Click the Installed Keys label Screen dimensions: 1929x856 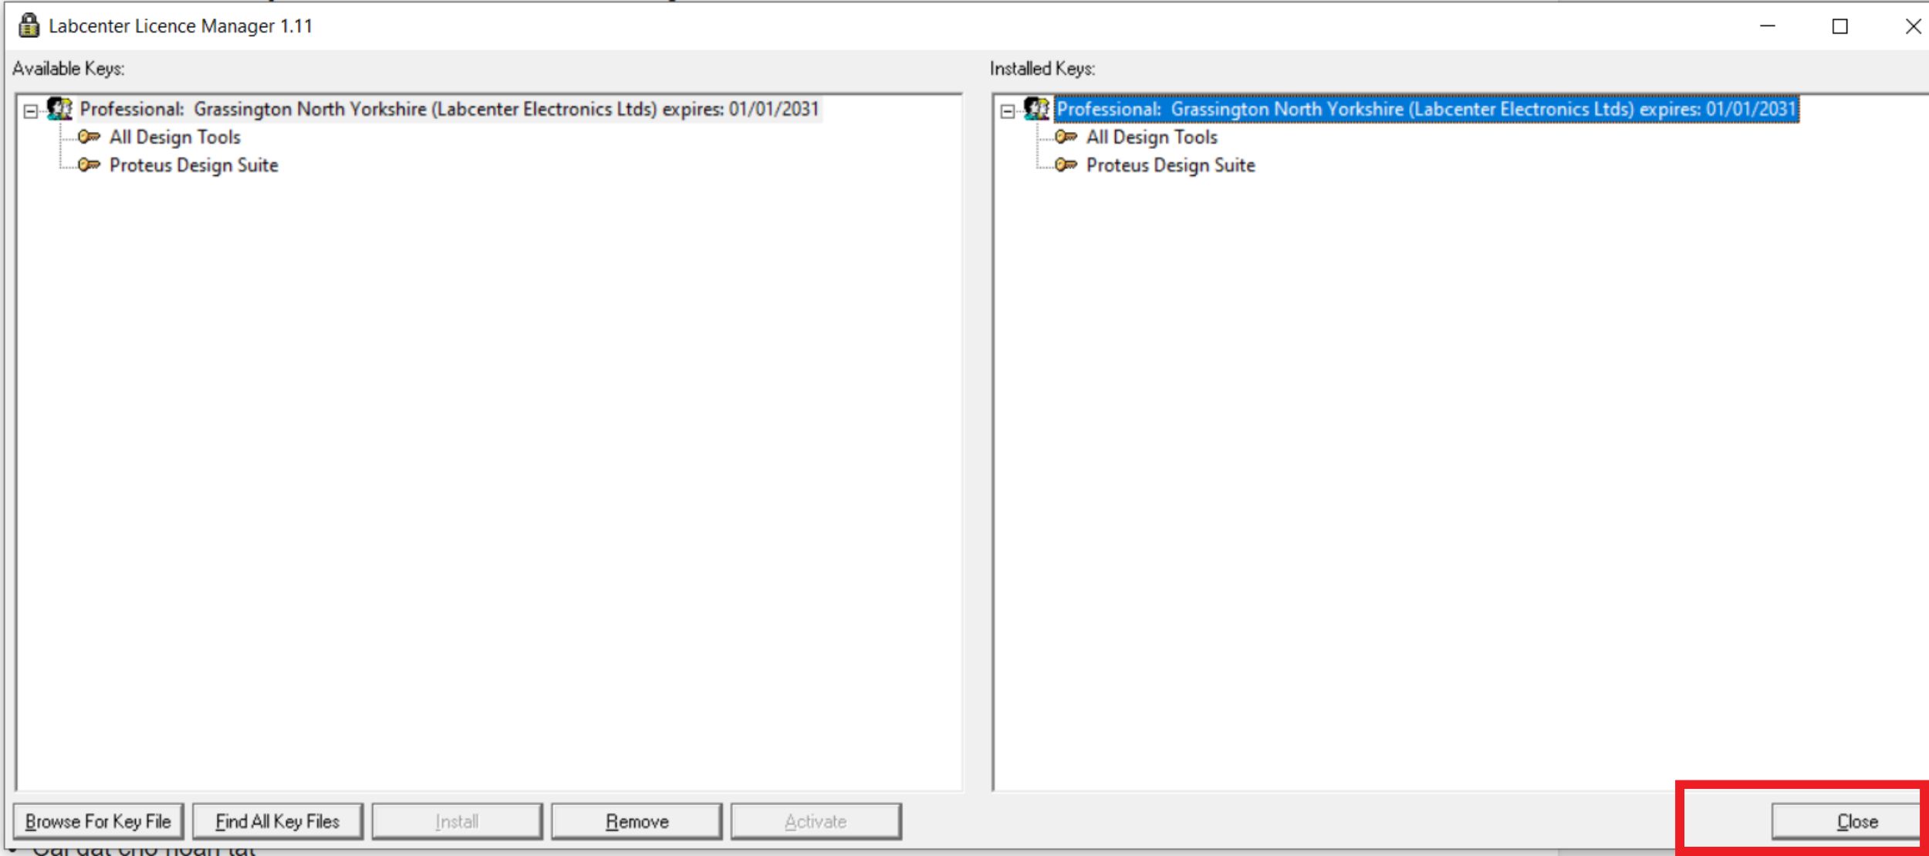tap(1042, 69)
